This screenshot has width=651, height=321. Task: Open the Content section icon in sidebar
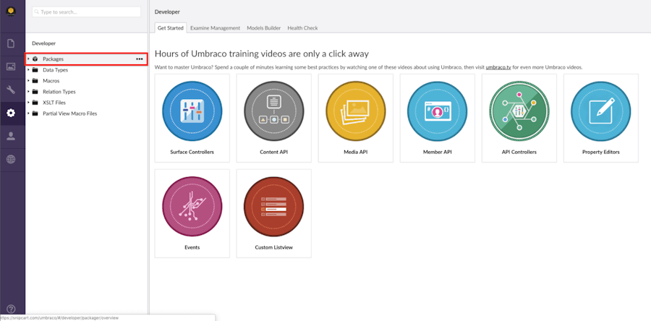(x=11, y=43)
